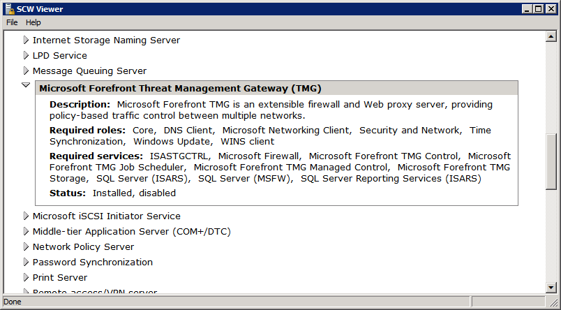Minimize the SCW Viewer window
The image size is (561, 310).
coord(526,9)
